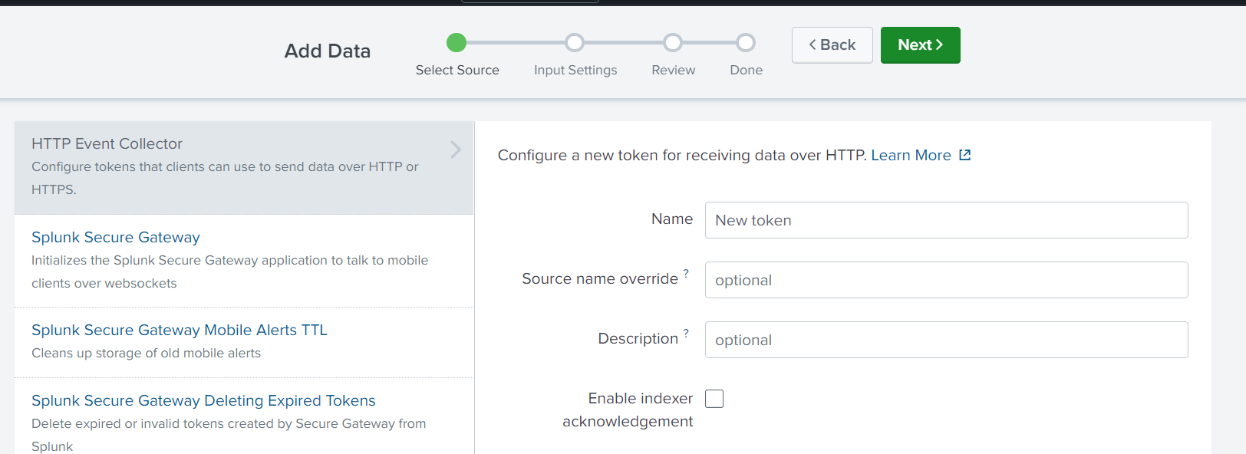Screen dimensions: 1246x454
Task: Click the external link icon beside Learn More
Action: tap(965, 155)
